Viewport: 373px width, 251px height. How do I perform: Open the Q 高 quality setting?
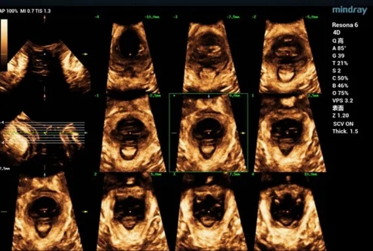[338, 39]
